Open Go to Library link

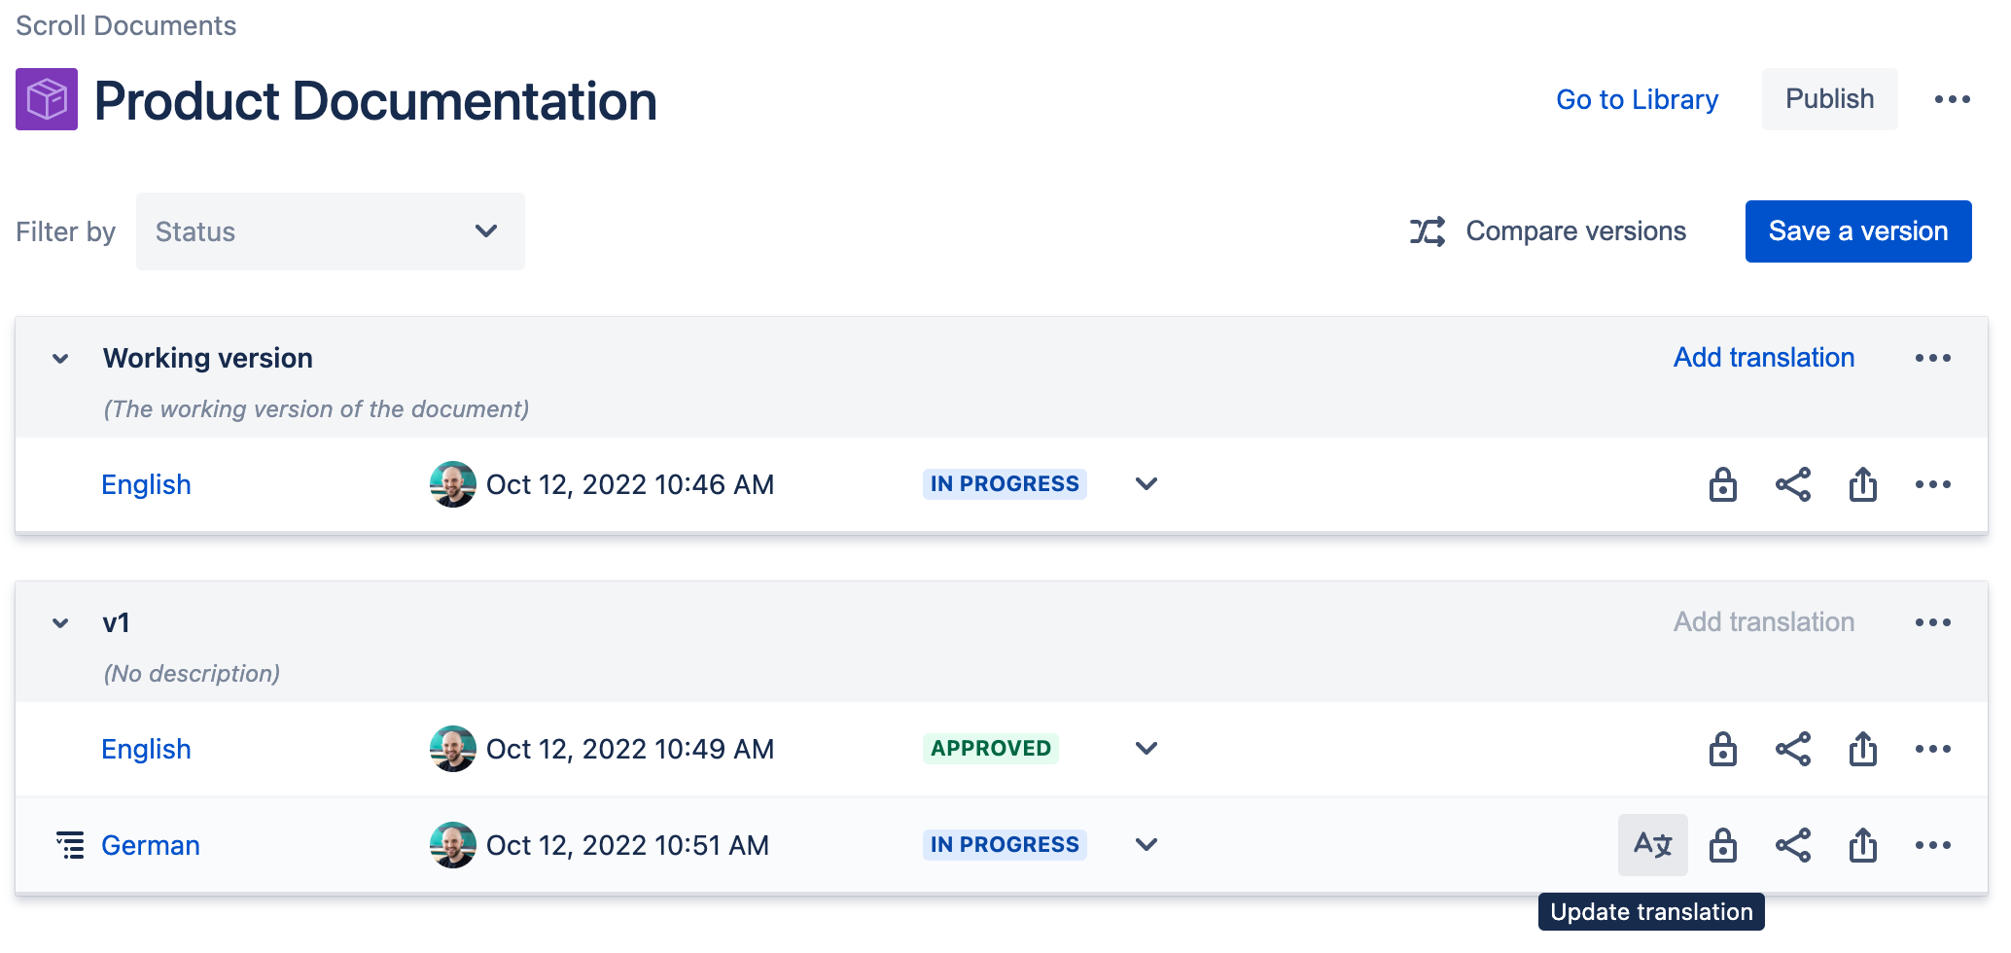click(1637, 99)
